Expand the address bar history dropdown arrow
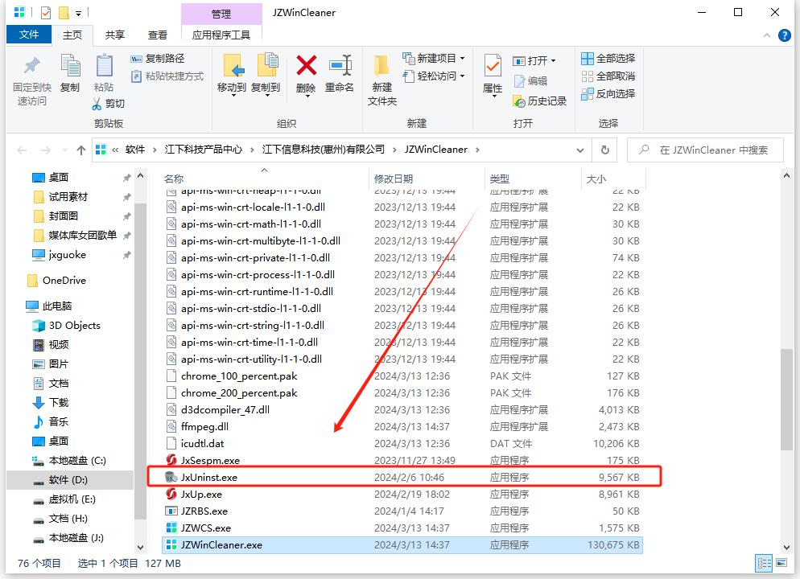 point(580,150)
